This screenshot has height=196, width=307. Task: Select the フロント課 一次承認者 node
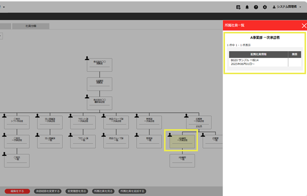[83, 122]
